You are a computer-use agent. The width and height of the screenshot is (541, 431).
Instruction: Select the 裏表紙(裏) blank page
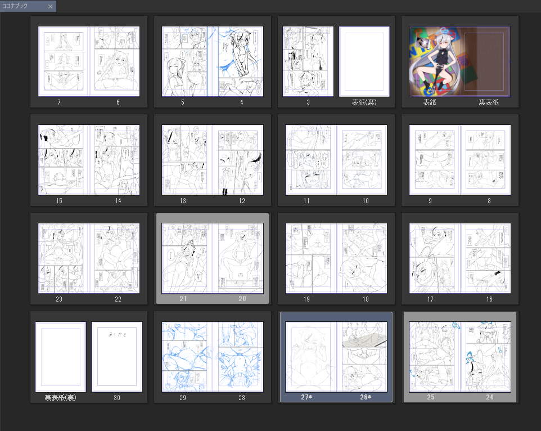click(61, 357)
